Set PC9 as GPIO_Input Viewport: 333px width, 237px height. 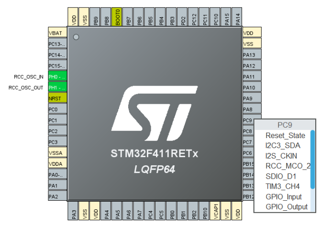coord(284,197)
